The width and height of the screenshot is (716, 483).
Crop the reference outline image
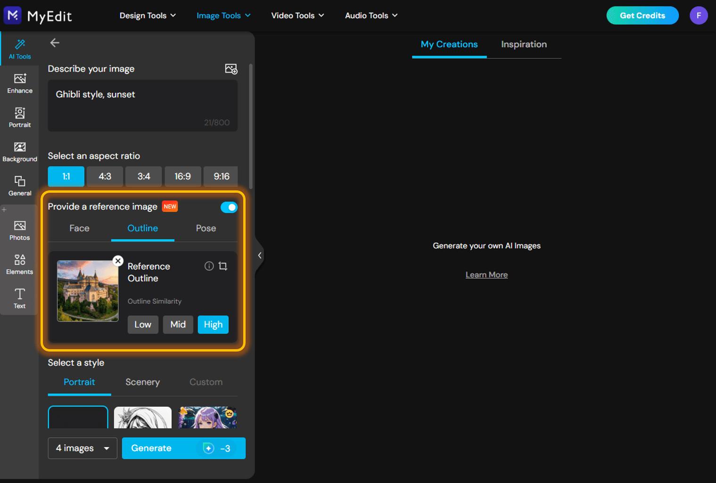223,266
